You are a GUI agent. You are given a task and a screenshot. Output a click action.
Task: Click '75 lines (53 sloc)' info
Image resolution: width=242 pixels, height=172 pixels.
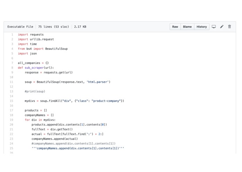pyautogui.click(x=54, y=27)
